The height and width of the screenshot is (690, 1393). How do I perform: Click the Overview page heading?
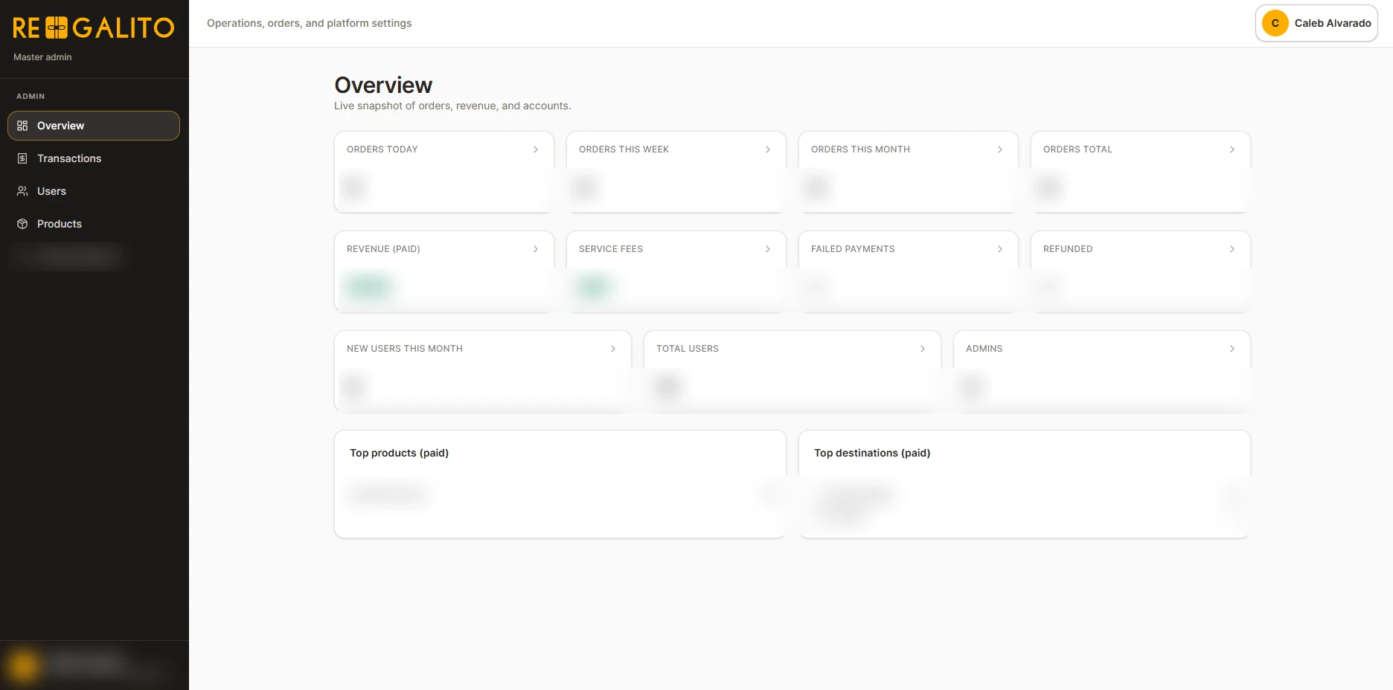[x=383, y=86]
